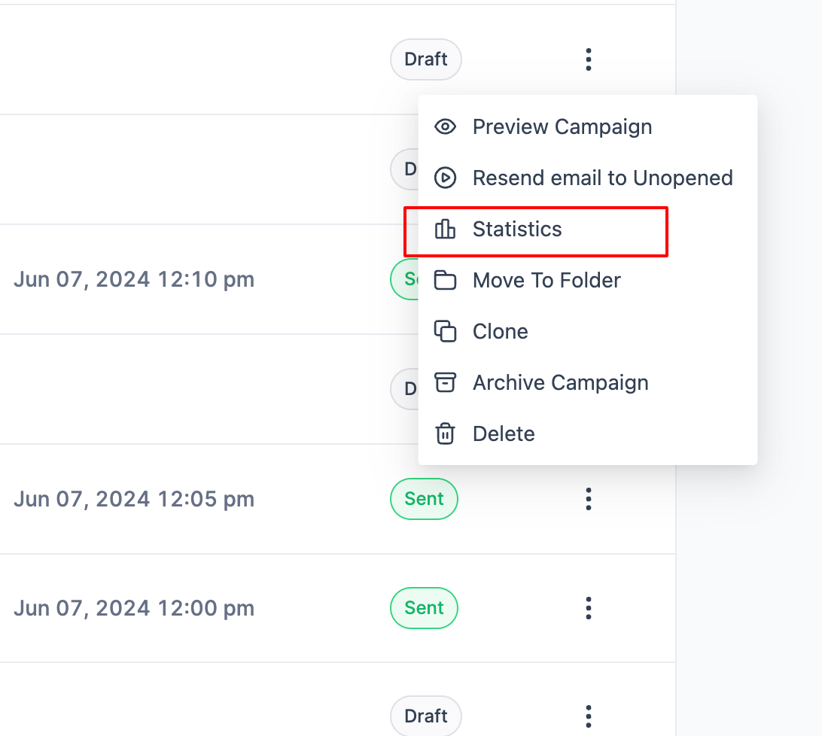
Task: Open three-dot menu on the bottom Draft row
Action: point(589,716)
